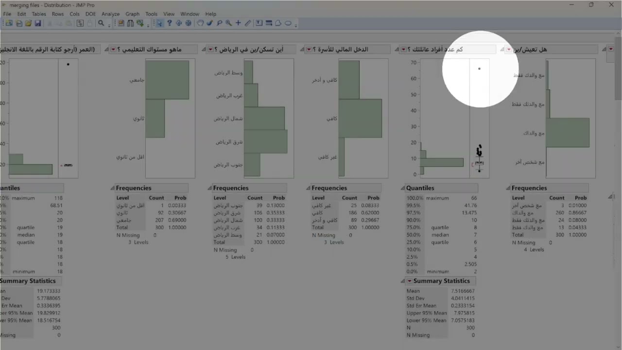Open red triangle menu for هل تعيش/ين
The image size is (622, 350).
tap(509, 49)
